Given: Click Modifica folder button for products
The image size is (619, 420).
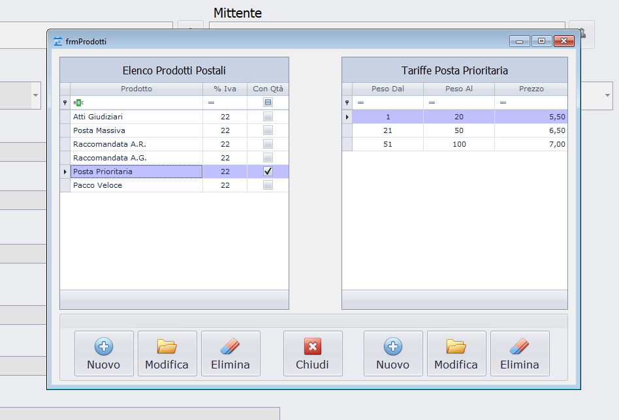Looking at the screenshot, I should point(167,353).
